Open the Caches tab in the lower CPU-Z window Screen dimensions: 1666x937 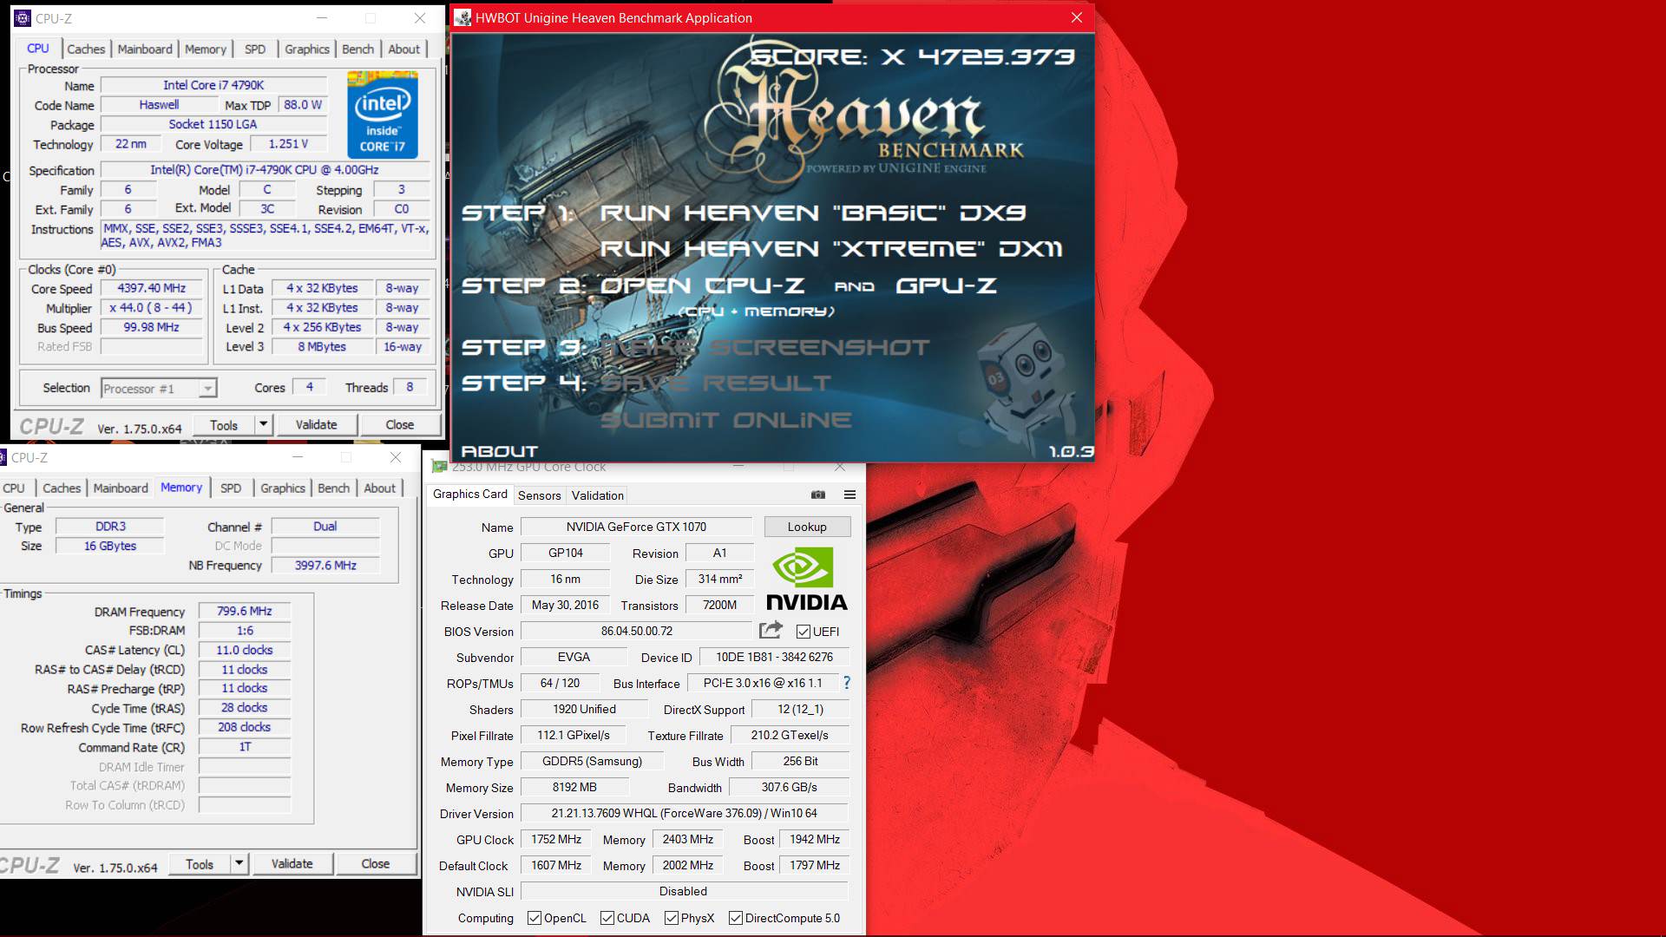tap(62, 488)
